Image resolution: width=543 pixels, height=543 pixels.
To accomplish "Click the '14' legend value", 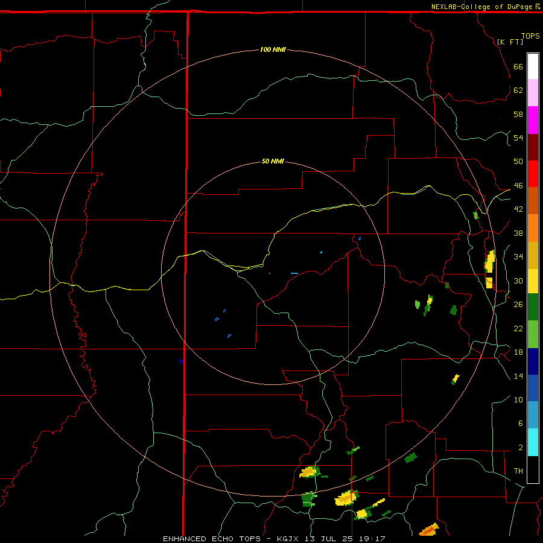I will pyautogui.click(x=518, y=376).
